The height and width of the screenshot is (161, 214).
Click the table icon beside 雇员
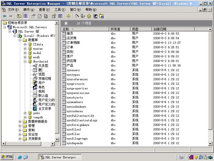click(64, 33)
